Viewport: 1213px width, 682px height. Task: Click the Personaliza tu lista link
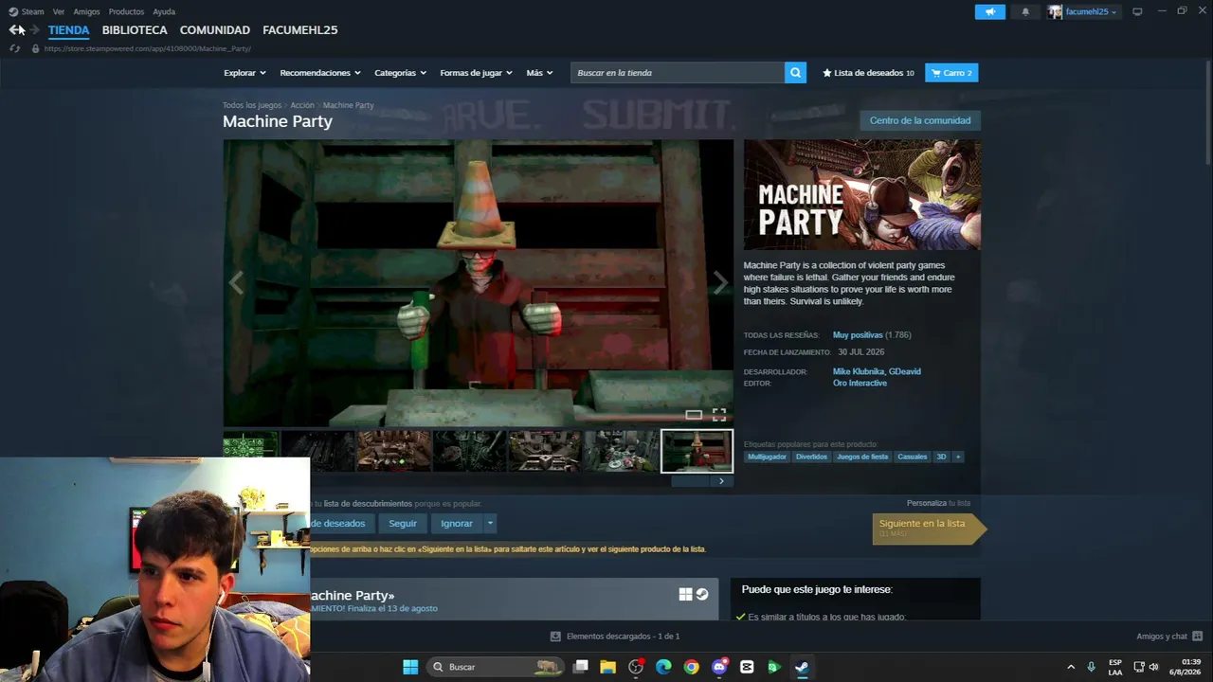pos(938,503)
